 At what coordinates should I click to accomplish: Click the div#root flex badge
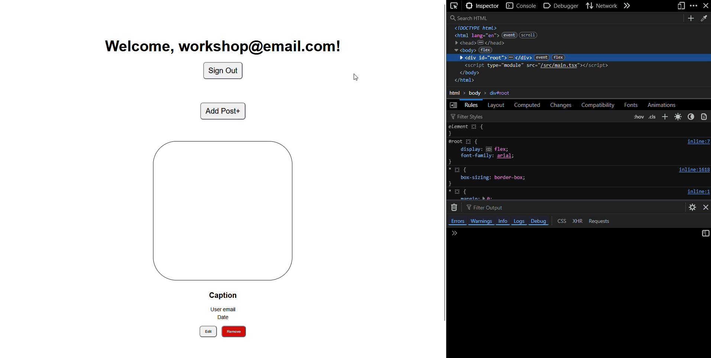[x=558, y=58]
